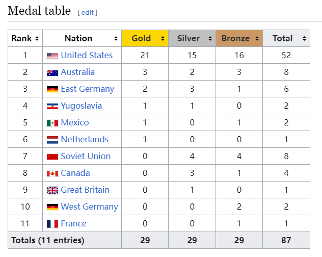Click the United States flag icon
This screenshot has width=322, height=257.
pyautogui.click(x=52, y=56)
